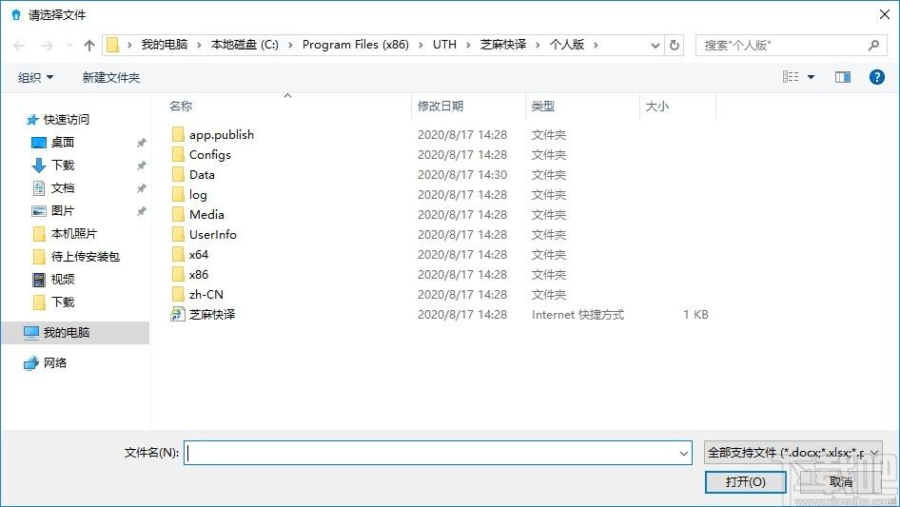Click Data modified date 2020/8/17 14:30

click(462, 175)
